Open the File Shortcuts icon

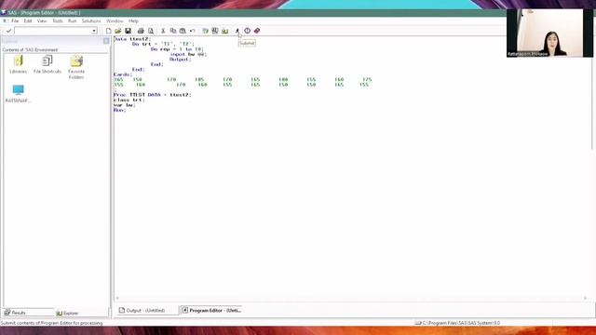coord(47,64)
